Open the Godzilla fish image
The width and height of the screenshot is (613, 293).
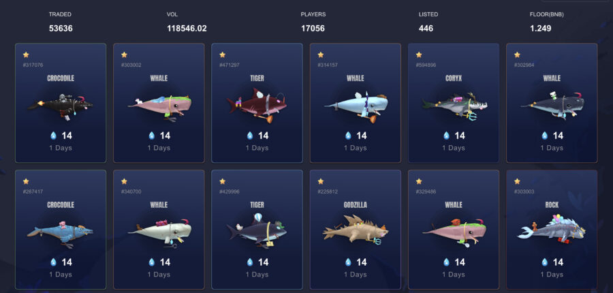coord(356,232)
